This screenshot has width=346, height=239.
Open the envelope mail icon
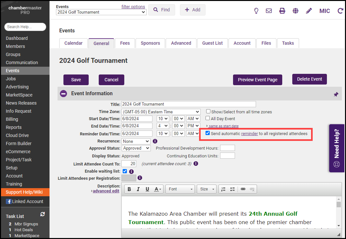tap(269, 11)
